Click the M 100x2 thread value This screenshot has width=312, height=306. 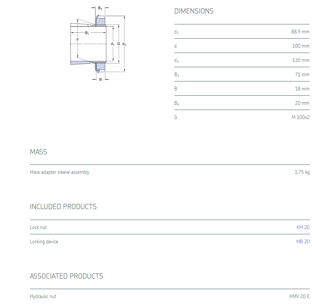click(300, 117)
